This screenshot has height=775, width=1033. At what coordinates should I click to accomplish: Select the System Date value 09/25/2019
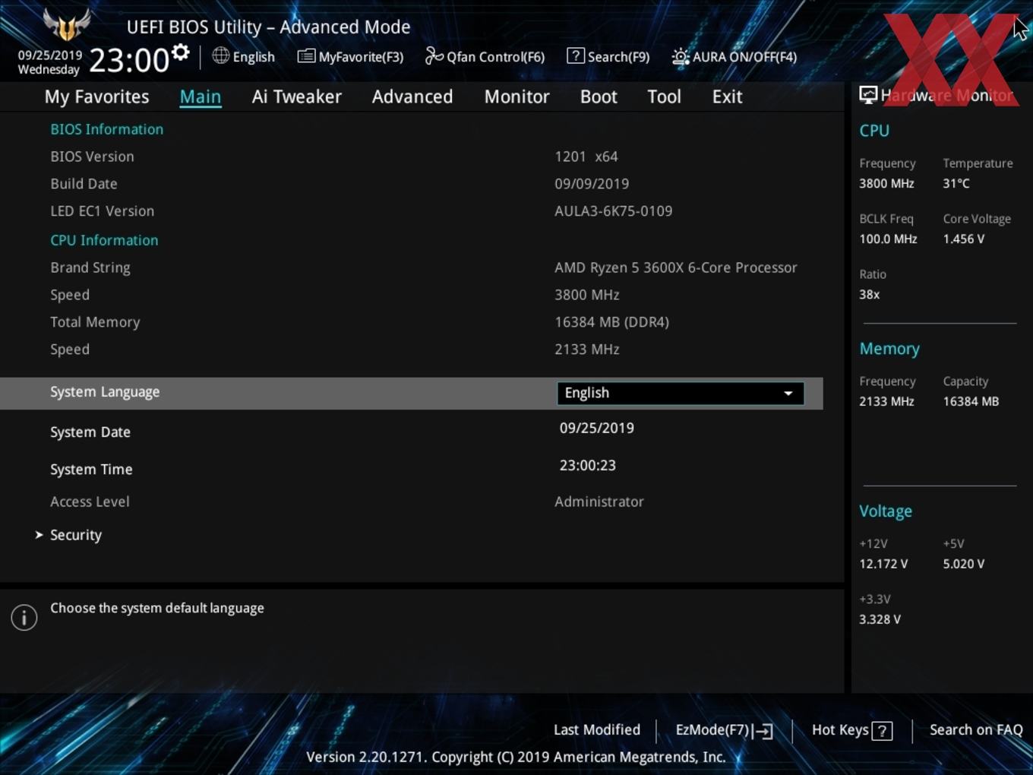click(597, 428)
